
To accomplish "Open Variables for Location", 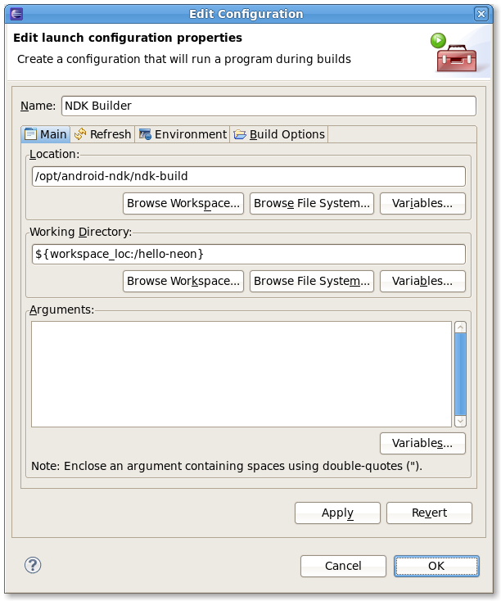I will [x=422, y=204].
